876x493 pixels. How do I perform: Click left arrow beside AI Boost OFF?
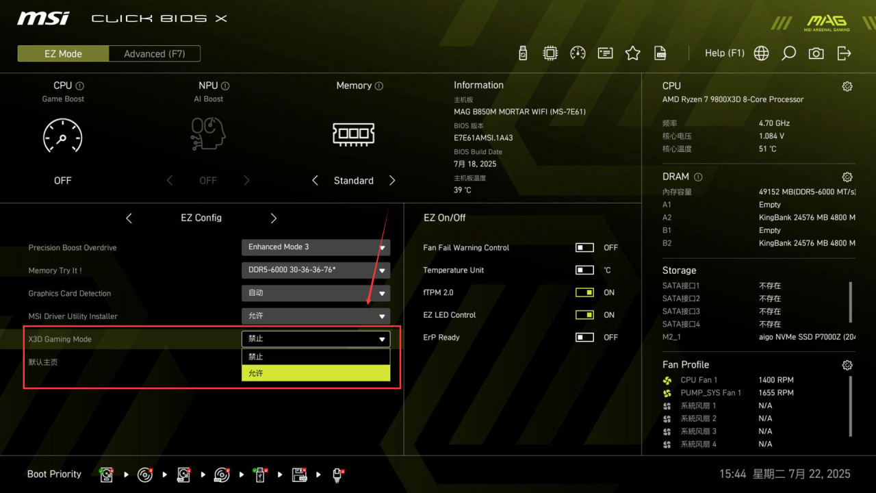(170, 181)
